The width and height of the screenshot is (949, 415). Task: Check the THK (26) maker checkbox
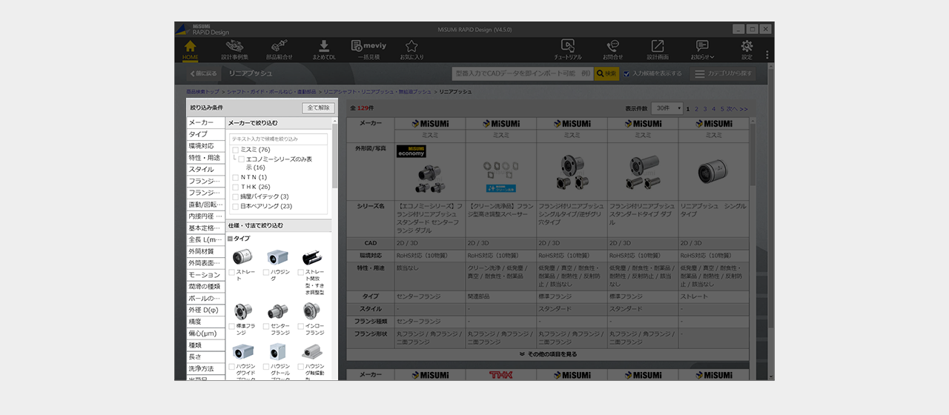[236, 187]
